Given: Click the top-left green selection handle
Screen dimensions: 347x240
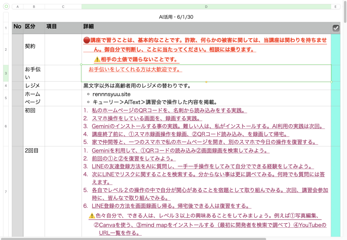Looking at the screenshot, I should pyautogui.click(x=81, y=64).
